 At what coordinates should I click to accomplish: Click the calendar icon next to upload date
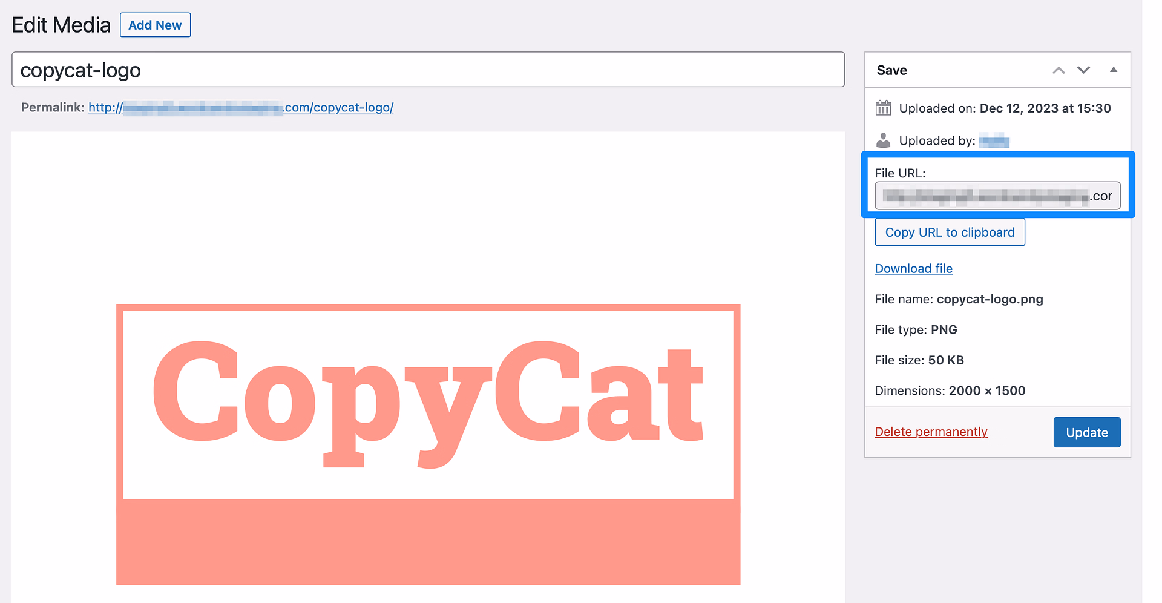883,108
